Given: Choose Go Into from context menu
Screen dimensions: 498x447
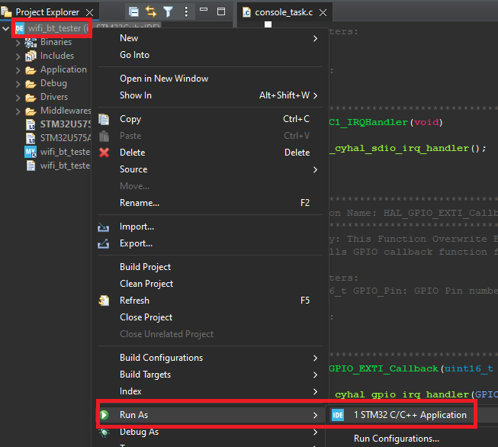Looking at the screenshot, I should pos(210,55).
